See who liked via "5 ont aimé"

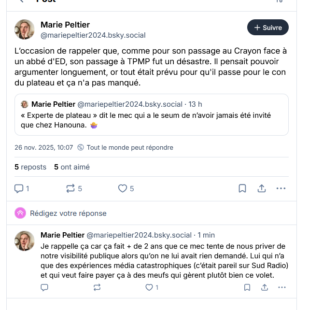coord(72,167)
